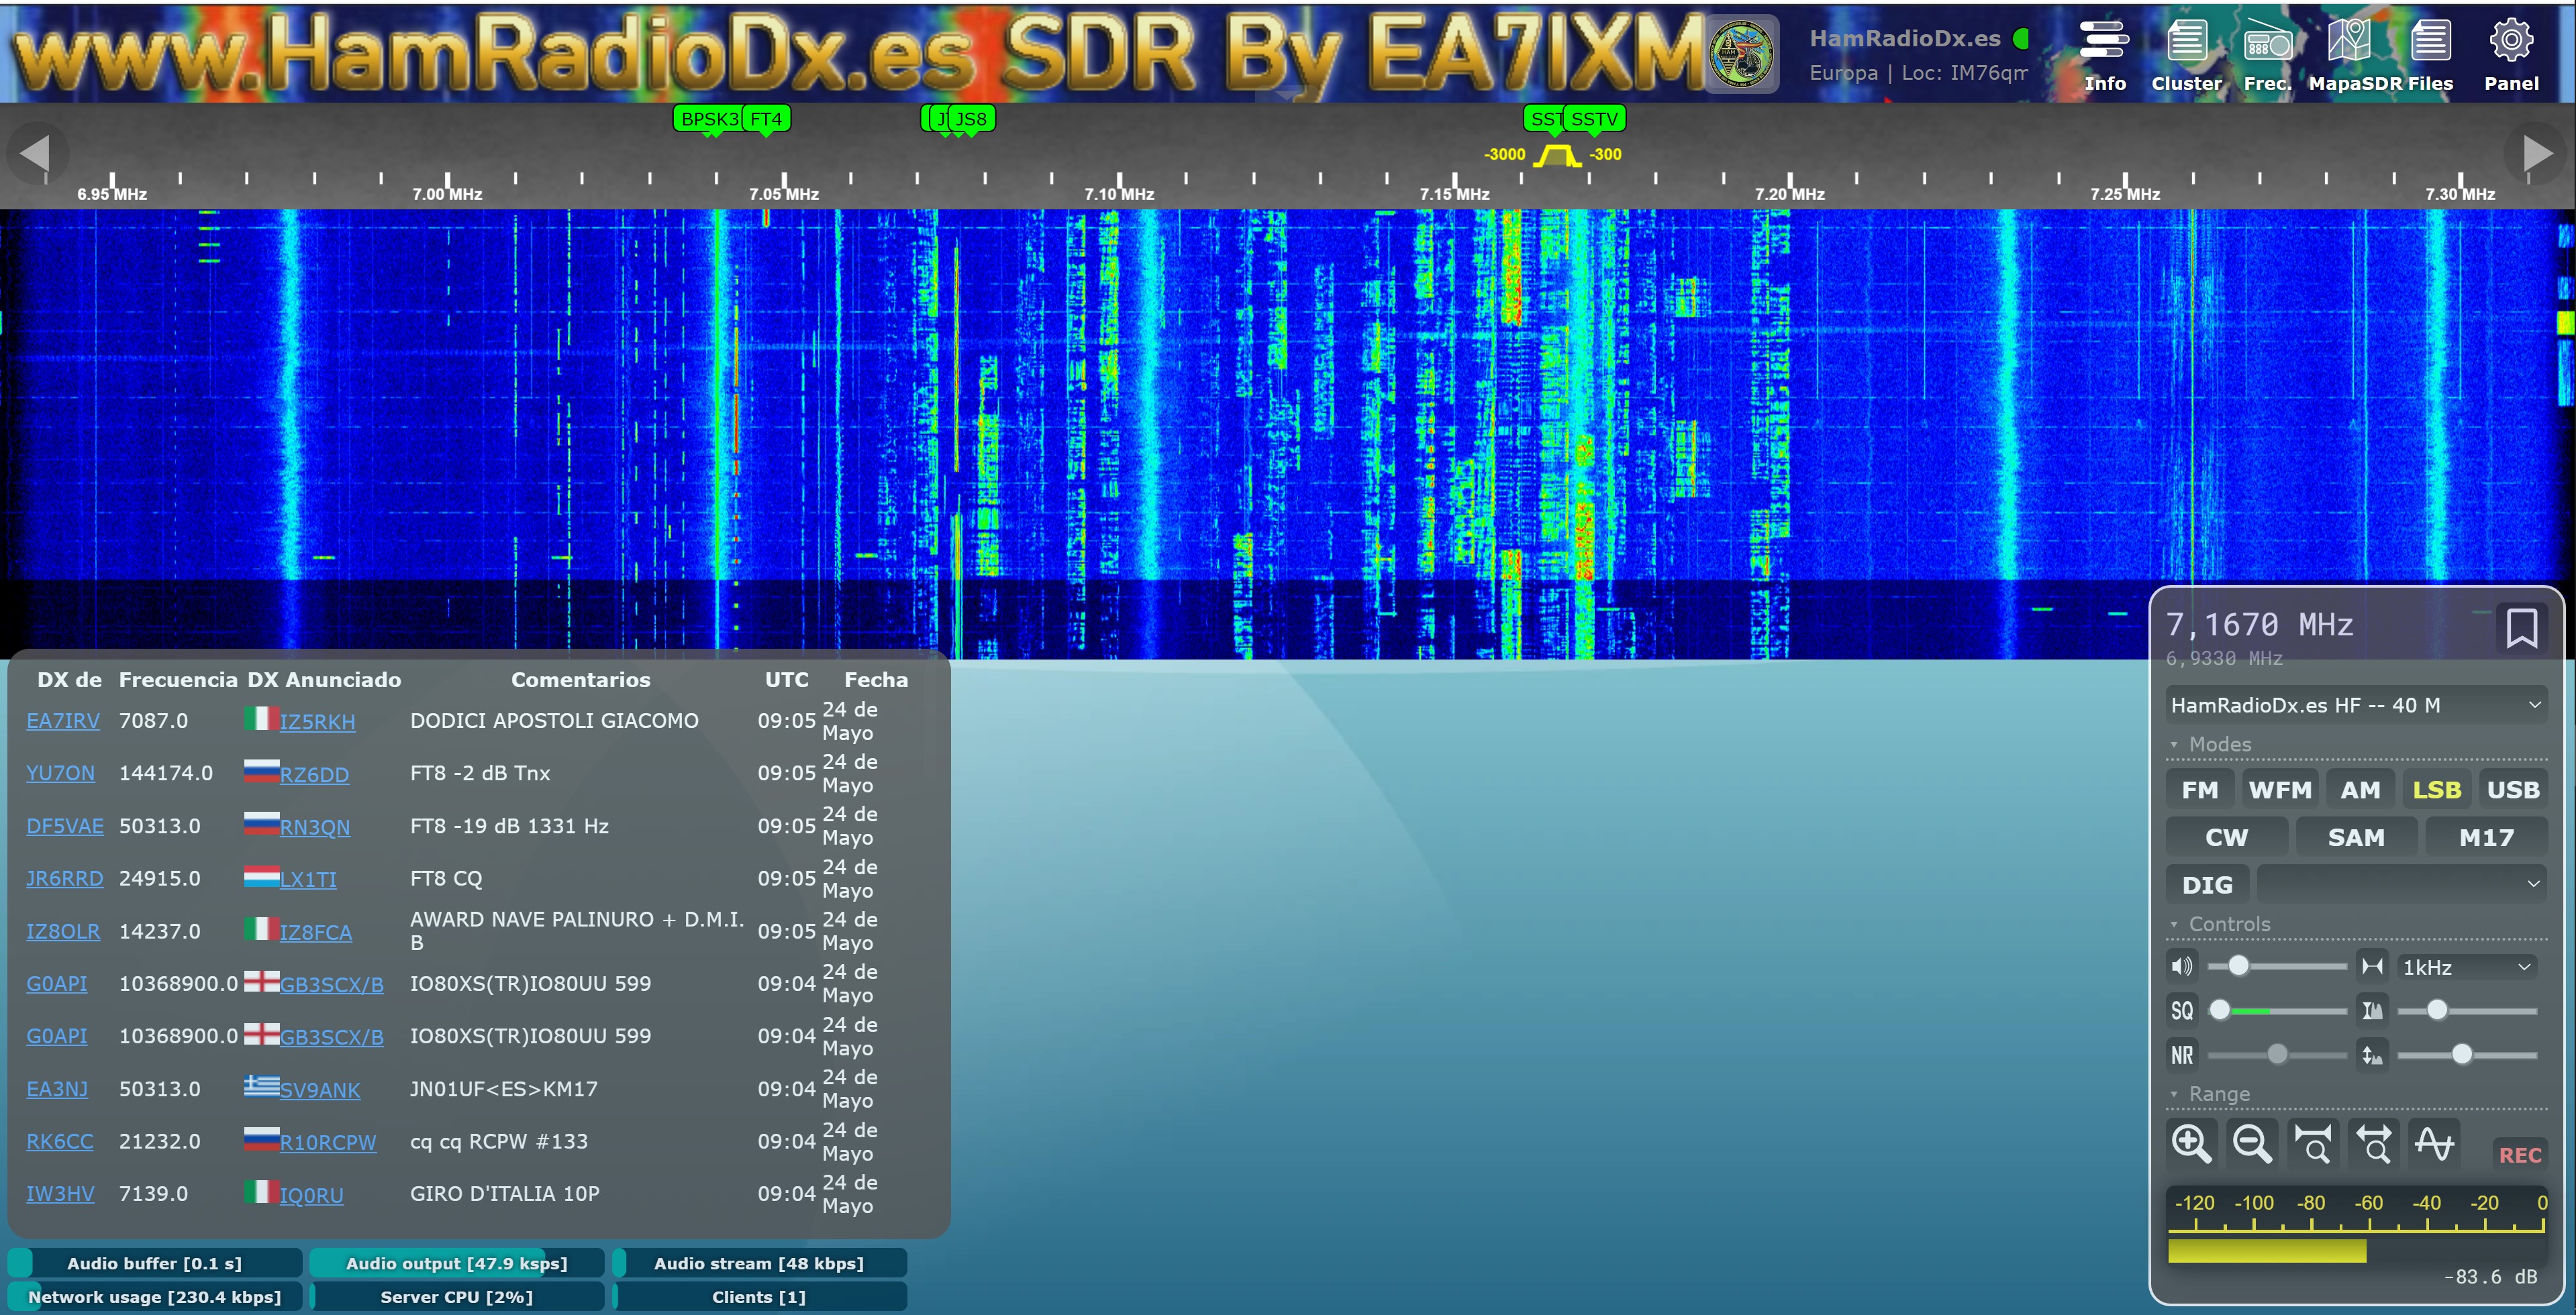Click the NR noise reduction icon
This screenshot has width=2576, height=1315.
(2182, 1054)
